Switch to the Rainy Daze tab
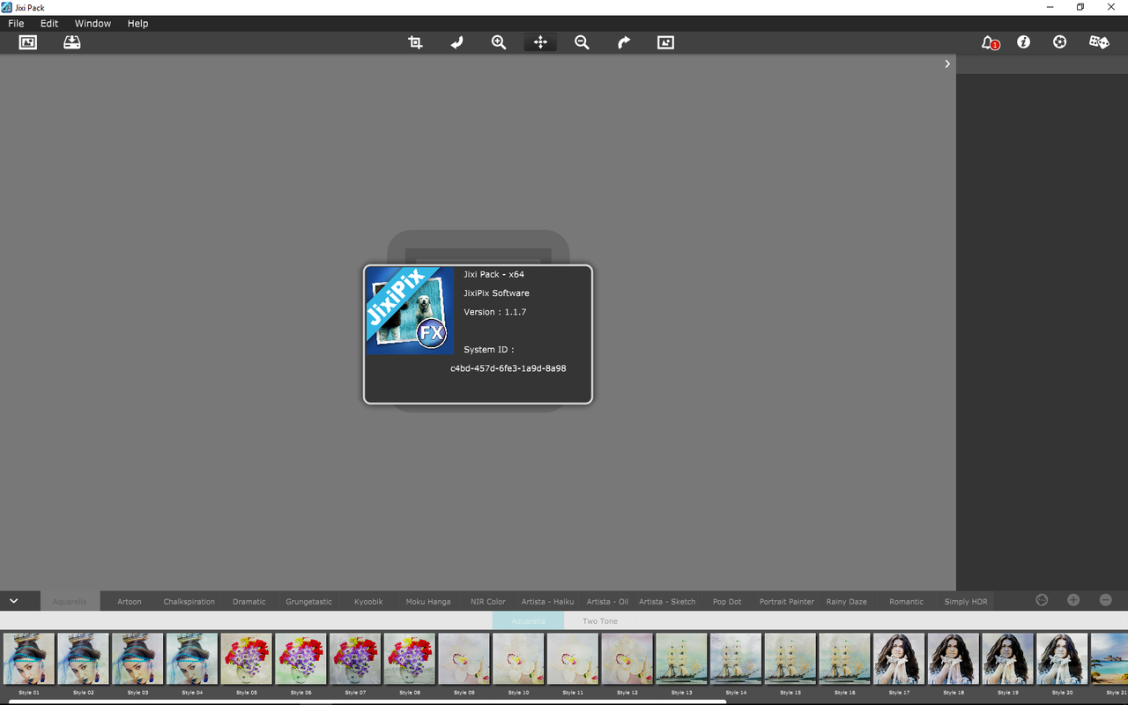 tap(847, 601)
